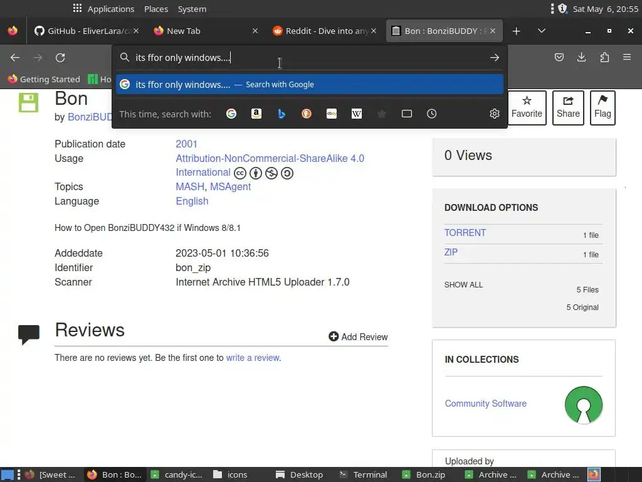This screenshot has height=482, width=642.
Task: Open the MSAgent topic link
Action: coord(230,186)
